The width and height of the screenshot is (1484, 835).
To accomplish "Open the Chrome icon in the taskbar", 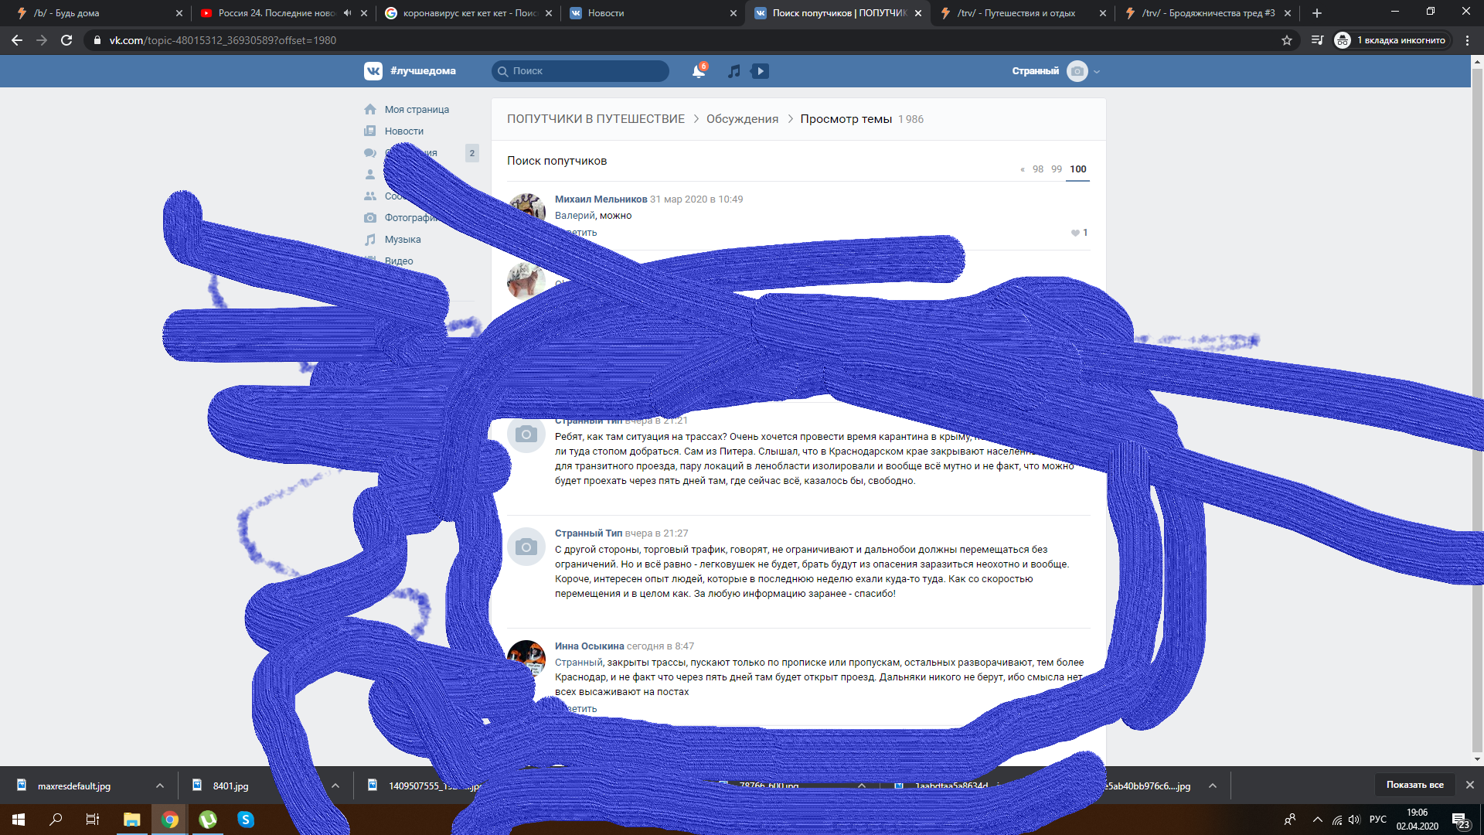I will tap(170, 820).
